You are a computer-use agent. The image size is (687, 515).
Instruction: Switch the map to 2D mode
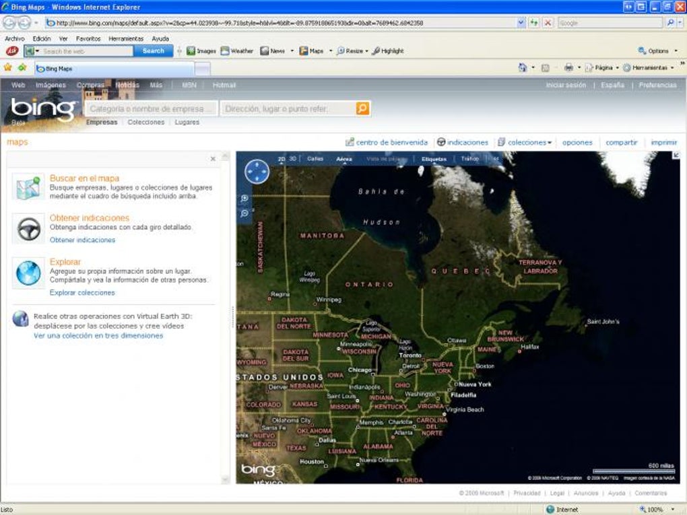coord(282,159)
